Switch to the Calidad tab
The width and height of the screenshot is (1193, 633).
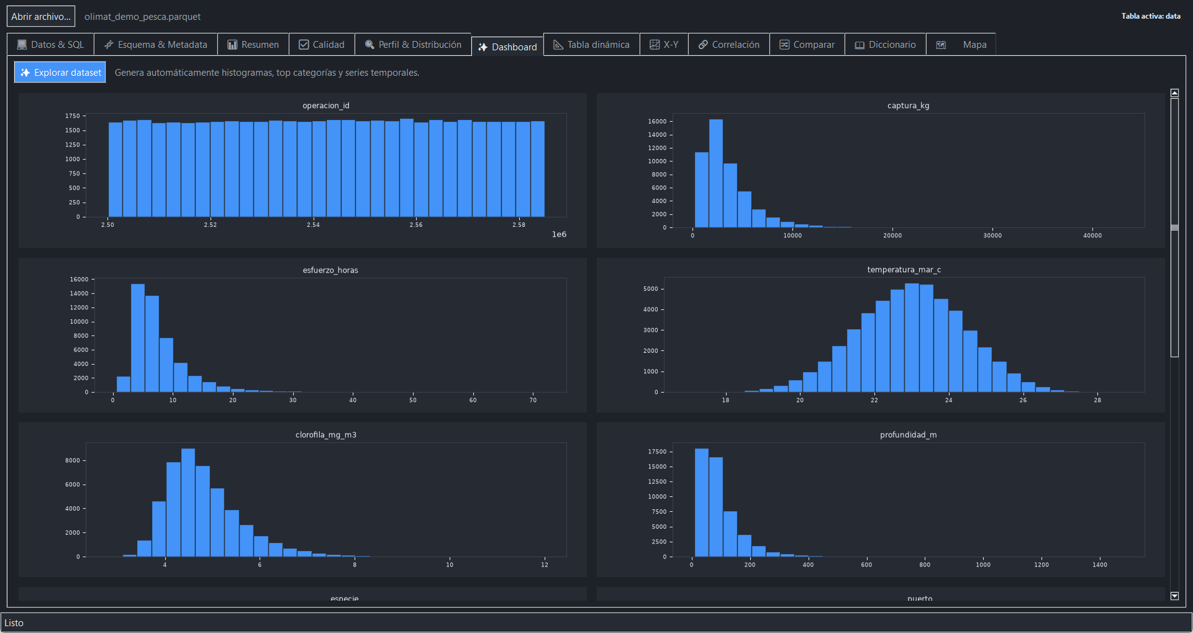pyautogui.click(x=322, y=45)
